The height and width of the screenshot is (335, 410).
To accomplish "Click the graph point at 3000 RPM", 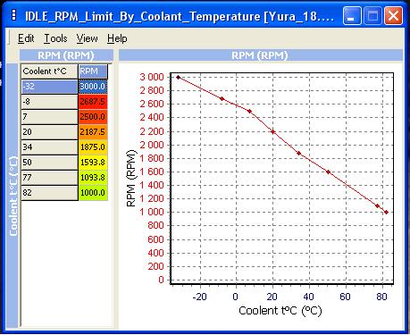I will tap(179, 78).
